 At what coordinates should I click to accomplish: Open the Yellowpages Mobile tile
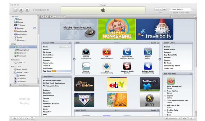point(150,100)
